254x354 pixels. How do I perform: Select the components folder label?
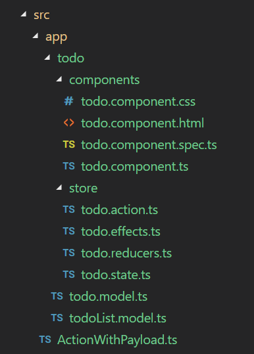104,80
